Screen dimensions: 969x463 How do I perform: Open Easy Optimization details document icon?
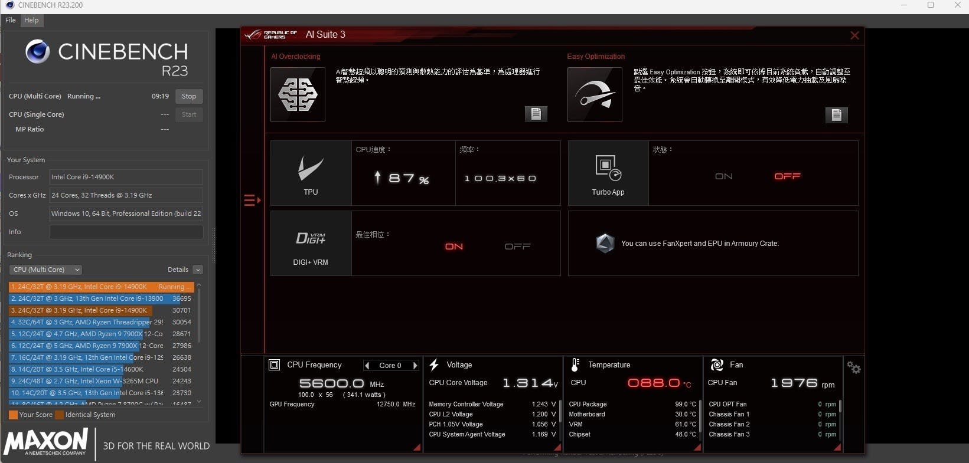836,115
